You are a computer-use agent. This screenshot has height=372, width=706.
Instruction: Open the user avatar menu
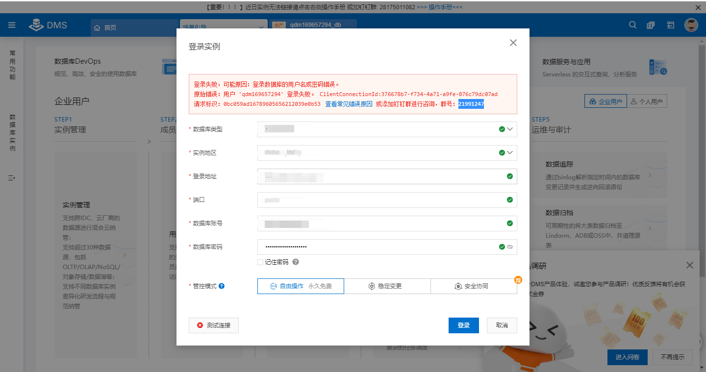[x=691, y=25]
